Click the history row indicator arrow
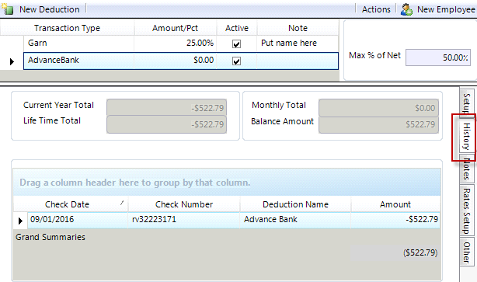This screenshot has height=282, width=477. [x=20, y=221]
